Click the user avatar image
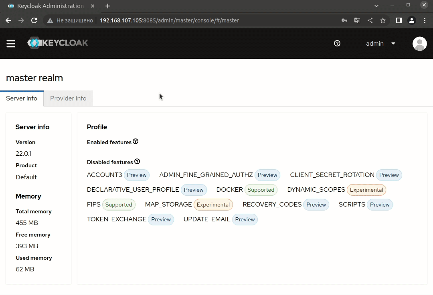The width and height of the screenshot is (433, 295). tap(419, 44)
